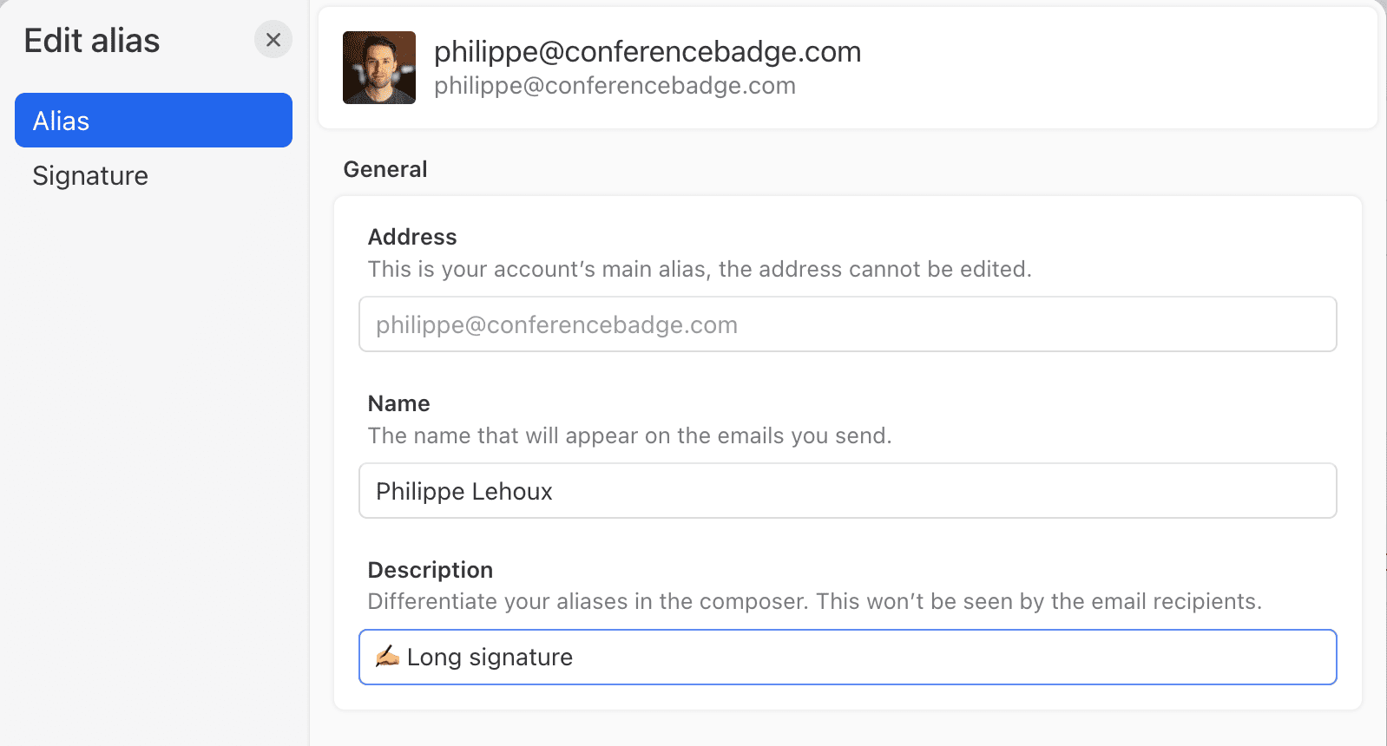The image size is (1387, 746).
Task: Select the Alias tab in sidebar
Action: click(154, 121)
